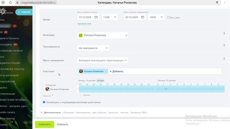
Task: Open МОНТАЖНЫЕ РАБОТЫ in the sidebar
Action: point(12,69)
